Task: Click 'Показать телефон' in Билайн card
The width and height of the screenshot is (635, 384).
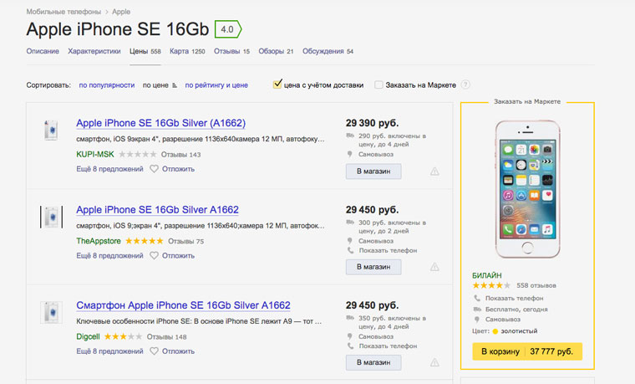Action: tap(515, 298)
